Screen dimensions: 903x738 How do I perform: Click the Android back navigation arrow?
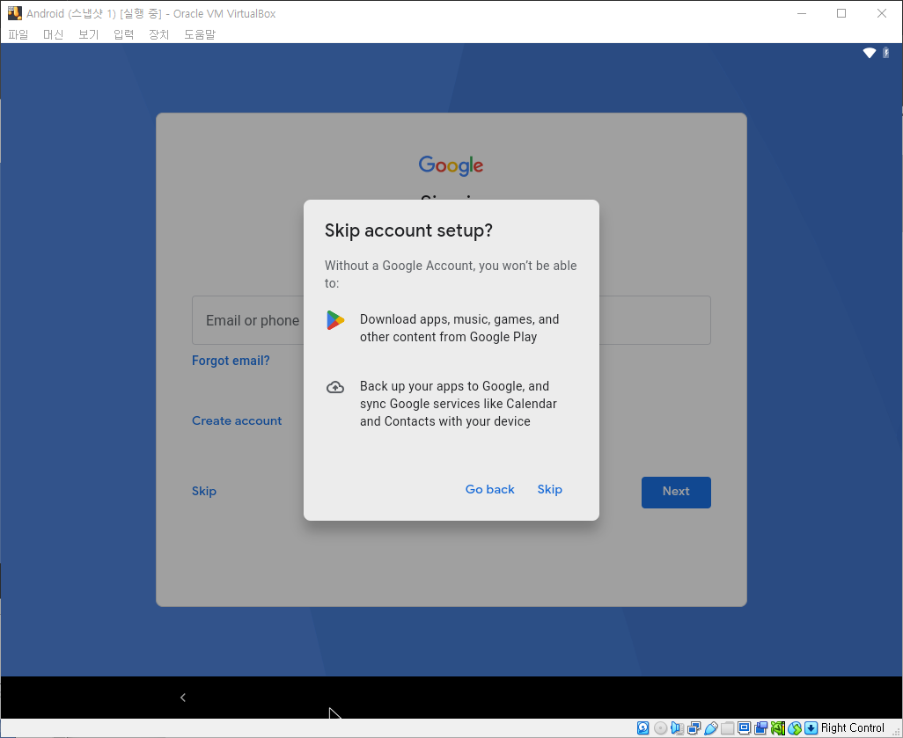[182, 698]
